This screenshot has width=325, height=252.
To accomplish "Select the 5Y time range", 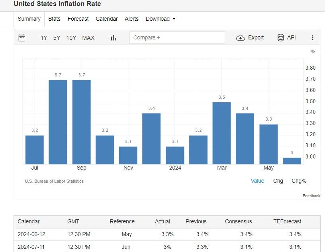I will coord(57,38).
